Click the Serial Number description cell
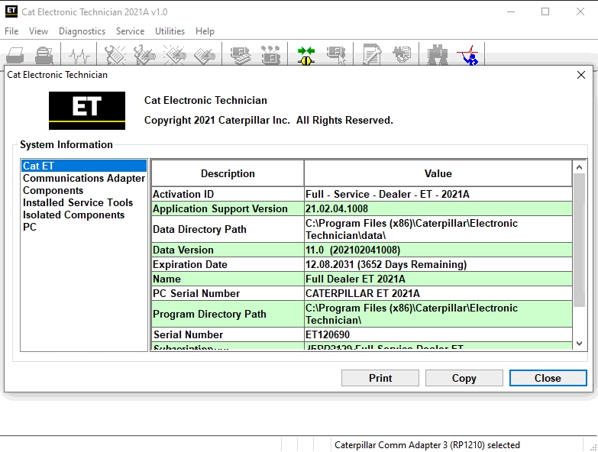Image resolution: width=598 pixels, height=452 pixels. [x=228, y=334]
